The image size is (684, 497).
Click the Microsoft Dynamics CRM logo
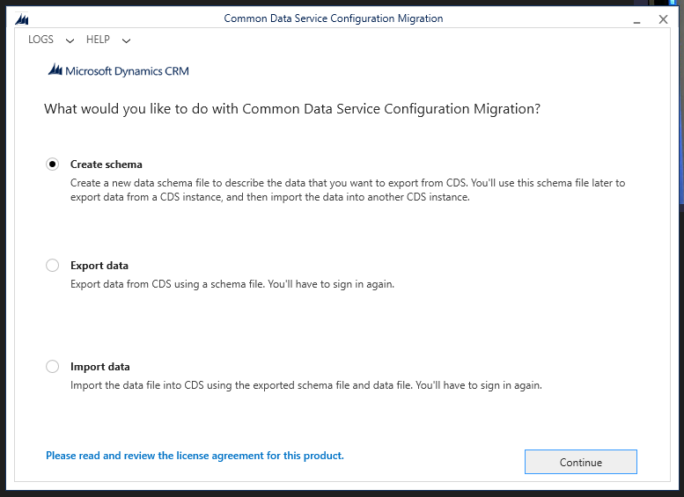click(x=118, y=71)
